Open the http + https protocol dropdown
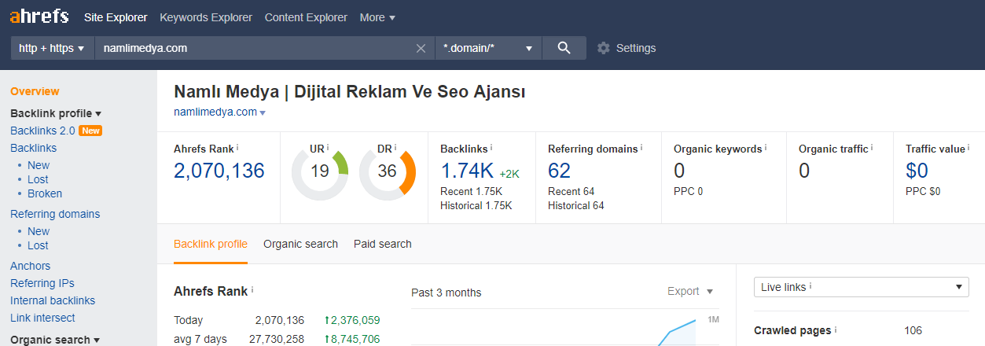Screen dimensions: 985x346 click(52, 48)
